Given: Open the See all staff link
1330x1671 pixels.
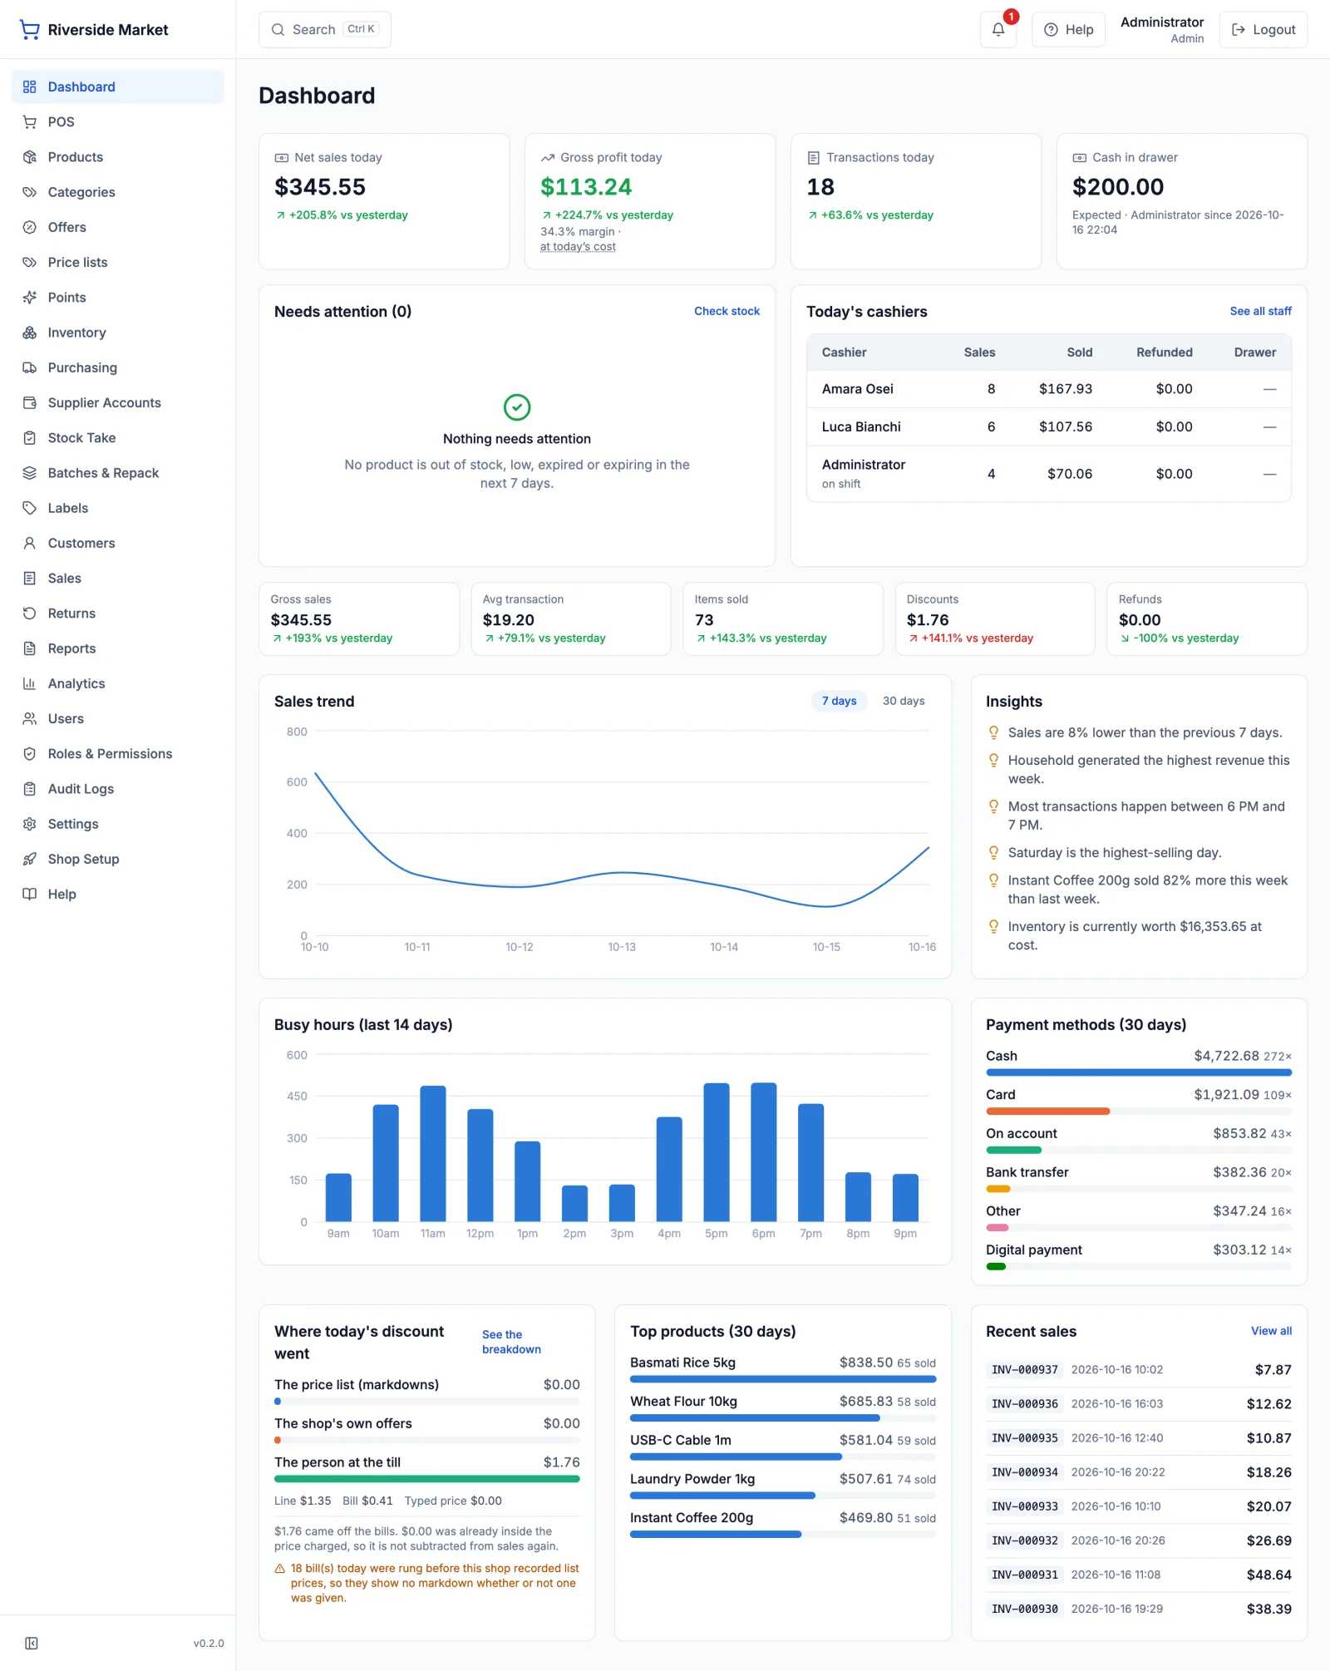Looking at the screenshot, I should [x=1260, y=311].
